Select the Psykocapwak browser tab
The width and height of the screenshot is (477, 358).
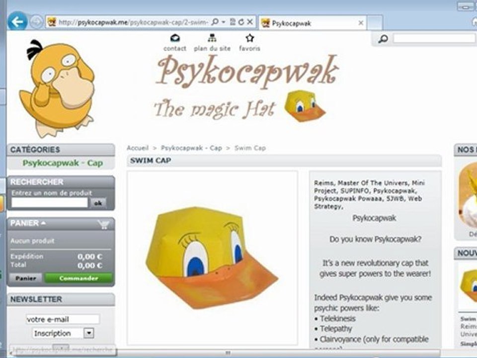313,23
